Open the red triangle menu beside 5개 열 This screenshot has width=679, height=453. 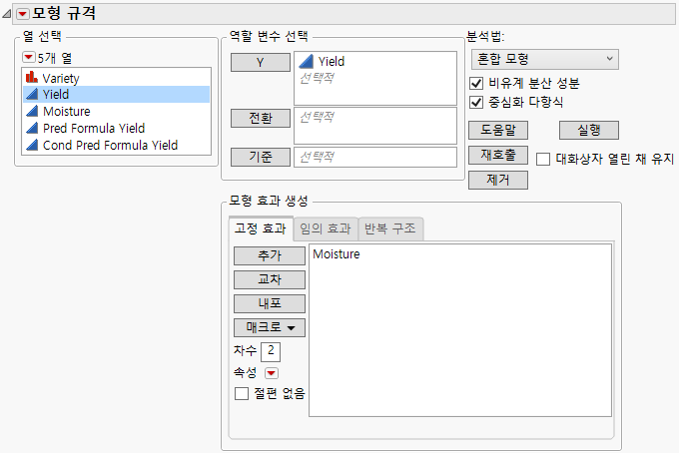click(28, 56)
